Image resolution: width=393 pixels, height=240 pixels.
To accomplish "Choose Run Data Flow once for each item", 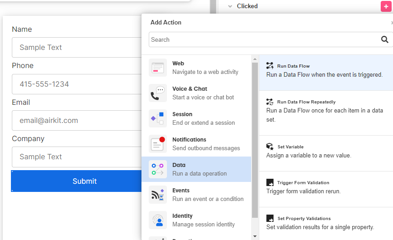I will pyautogui.click(x=326, y=113).
